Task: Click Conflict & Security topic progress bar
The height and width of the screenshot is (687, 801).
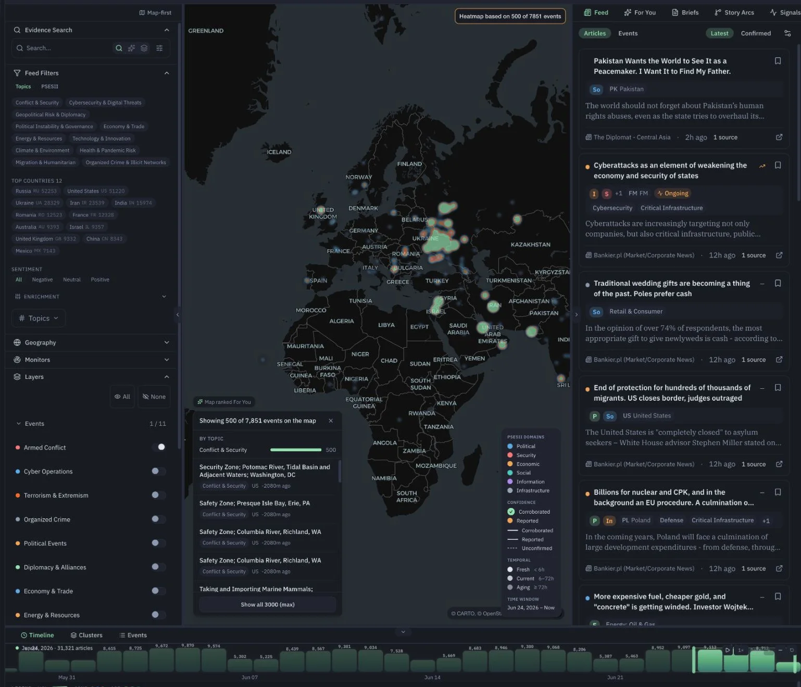Action: tap(296, 450)
